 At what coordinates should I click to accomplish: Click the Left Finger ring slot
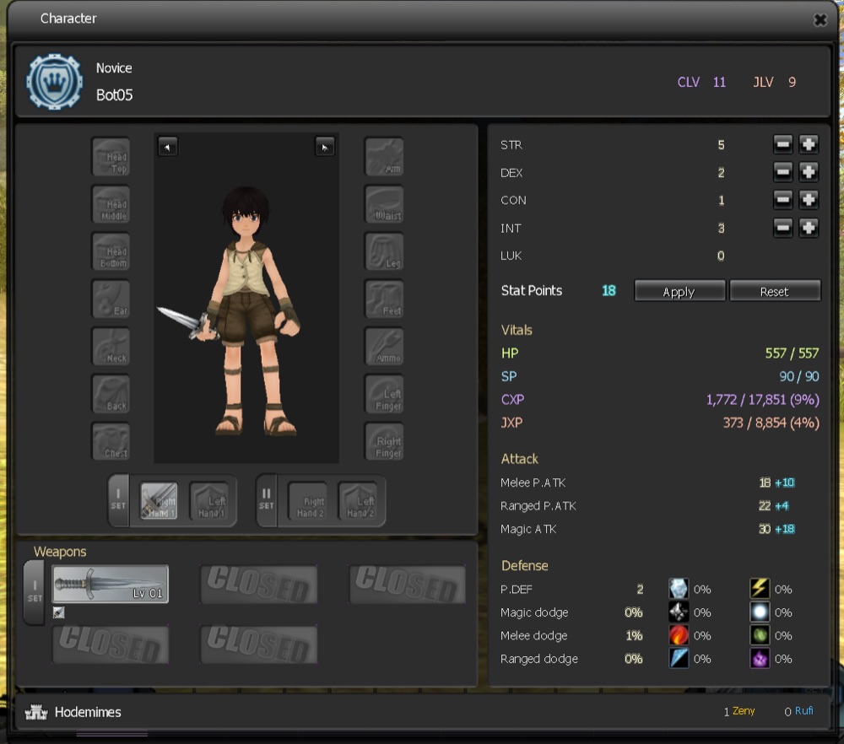click(x=384, y=394)
